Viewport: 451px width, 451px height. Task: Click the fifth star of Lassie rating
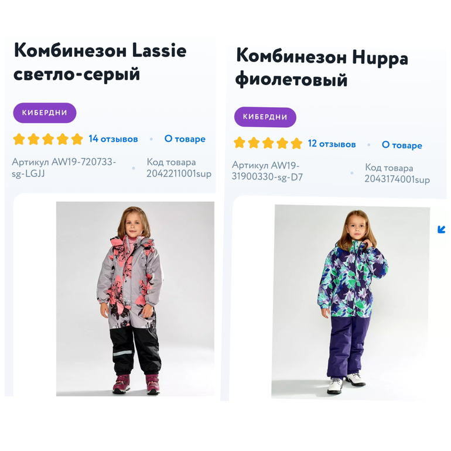(77, 139)
